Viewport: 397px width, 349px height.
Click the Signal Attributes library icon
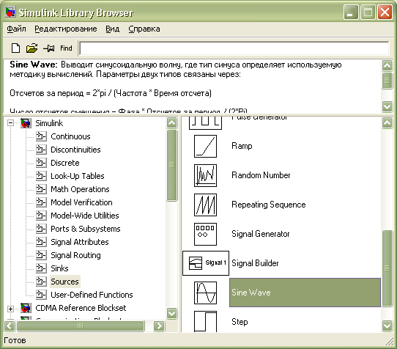pyautogui.click(x=41, y=242)
